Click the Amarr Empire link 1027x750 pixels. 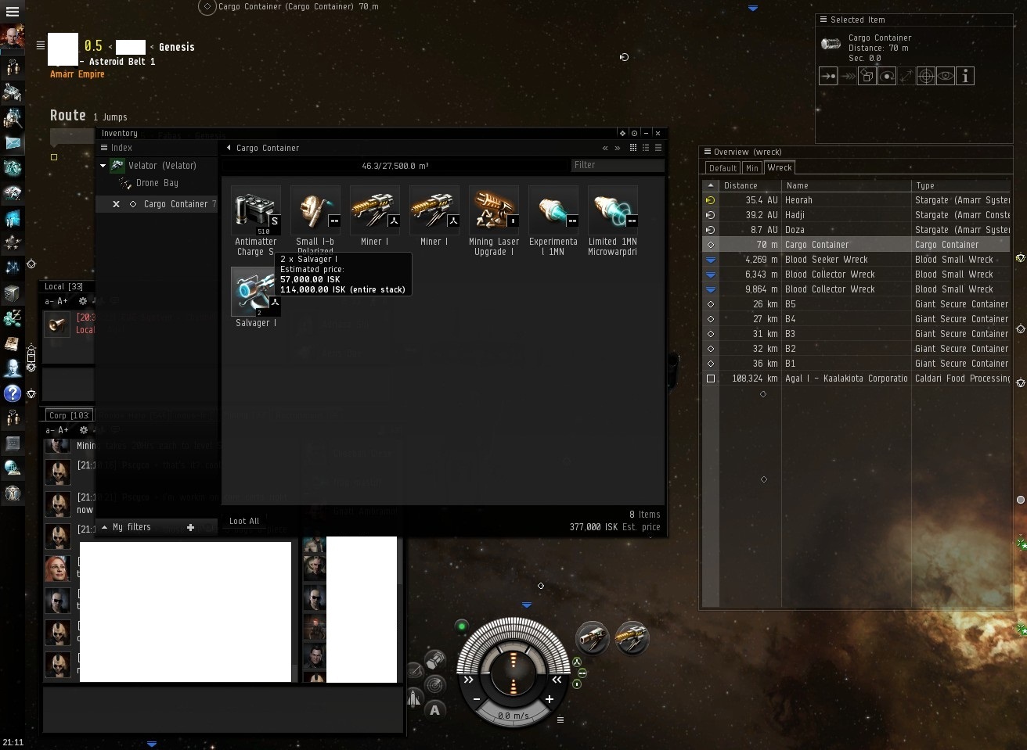coord(77,74)
